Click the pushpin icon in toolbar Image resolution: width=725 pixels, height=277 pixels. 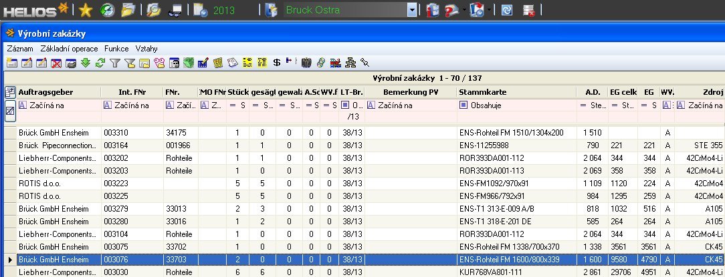(x=365, y=62)
